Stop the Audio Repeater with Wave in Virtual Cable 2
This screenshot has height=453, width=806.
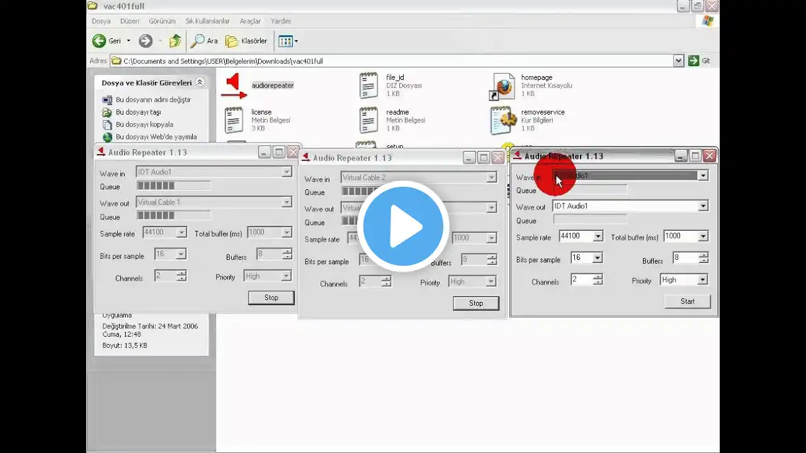476,303
